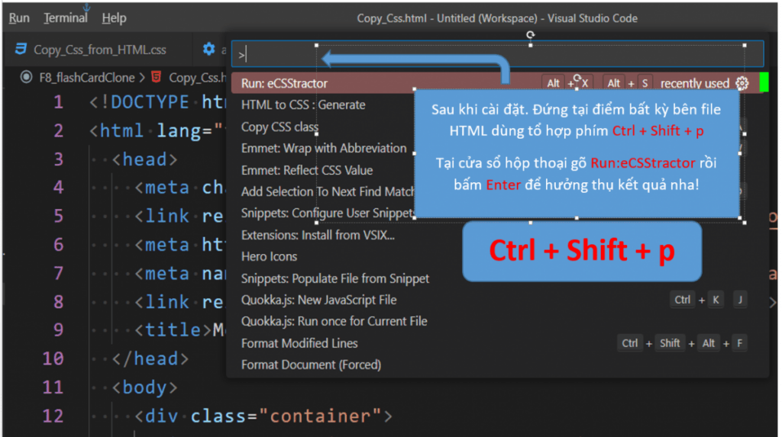Select Add Selection To Next Find Match
782x437 pixels.
coord(328,192)
